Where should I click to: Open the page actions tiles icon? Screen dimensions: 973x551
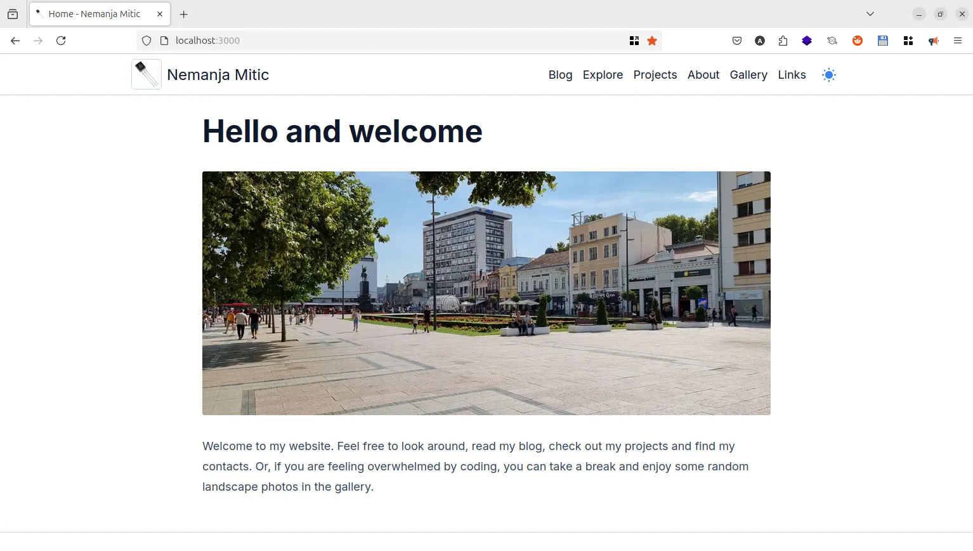pyautogui.click(x=634, y=40)
